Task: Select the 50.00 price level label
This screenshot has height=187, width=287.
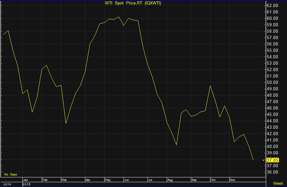Action: click(x=272, y=82)
